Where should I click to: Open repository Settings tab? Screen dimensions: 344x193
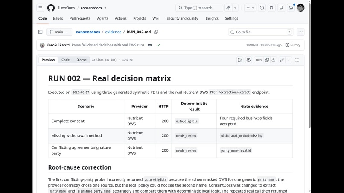231,18
